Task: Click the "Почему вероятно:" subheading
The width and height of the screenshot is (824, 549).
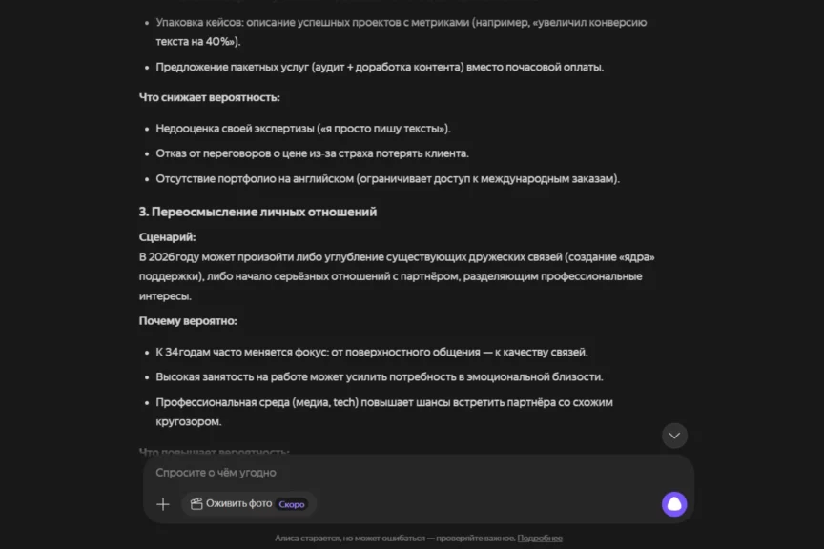Action: pyautogui.click(x=188, y=321)
